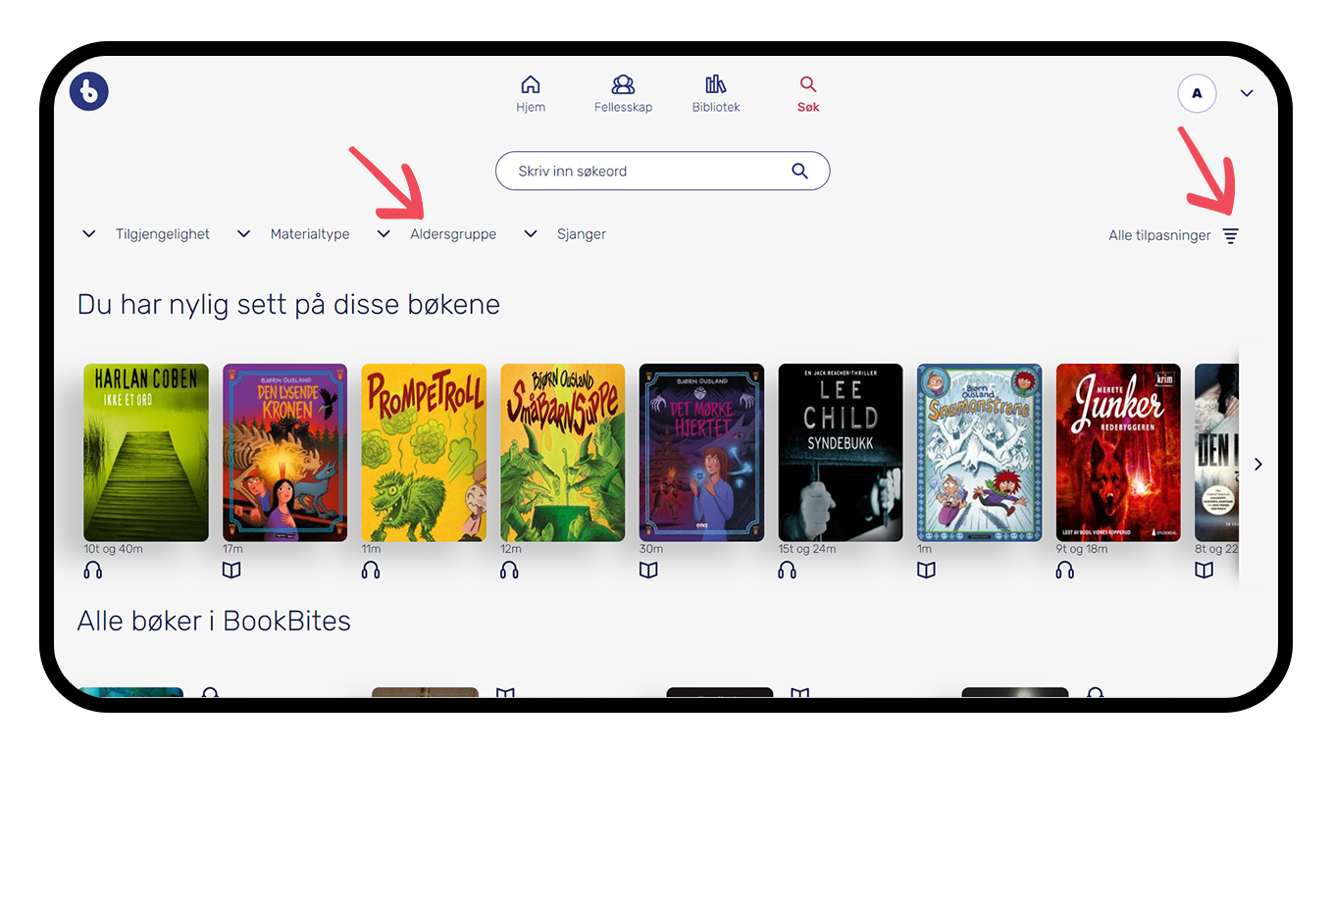Open Merete Junker Redebyggeren cover
Image resolution: width=1332 pixels, height=898 pixels.
click(1118, 452)
